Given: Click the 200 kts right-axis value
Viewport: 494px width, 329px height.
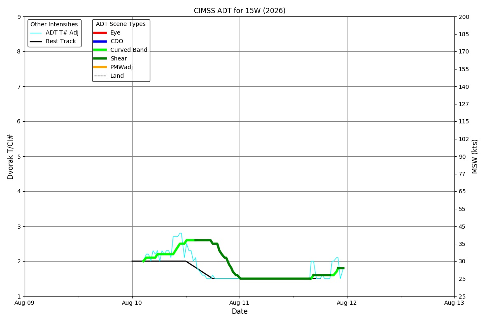Looking at the screenshot, I should pos(464,17).
